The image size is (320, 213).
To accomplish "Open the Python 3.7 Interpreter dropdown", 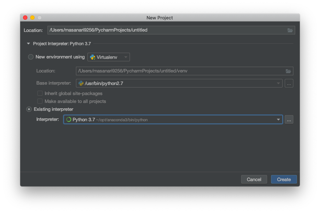I will [173, 119].
